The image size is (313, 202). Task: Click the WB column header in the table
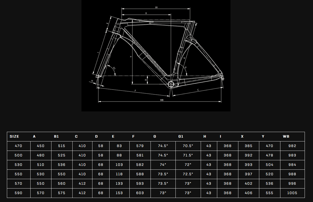pos(286,137)
